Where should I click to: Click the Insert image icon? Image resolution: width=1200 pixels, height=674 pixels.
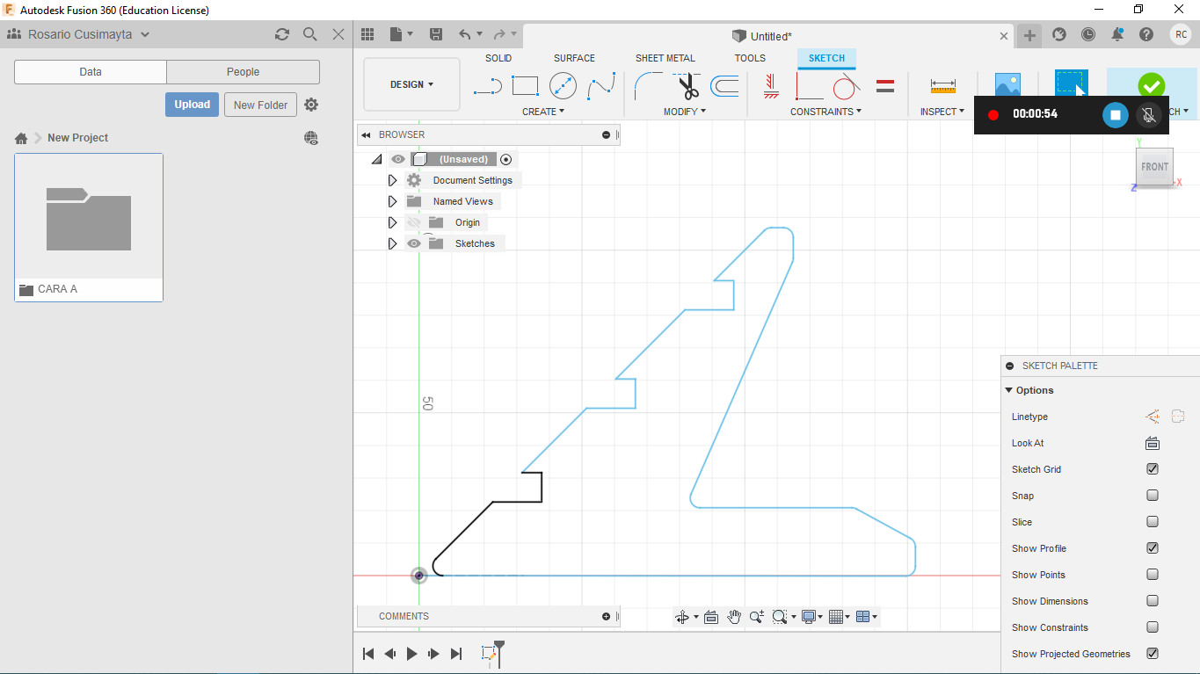pyautogui.click(x=1007, y=84)
